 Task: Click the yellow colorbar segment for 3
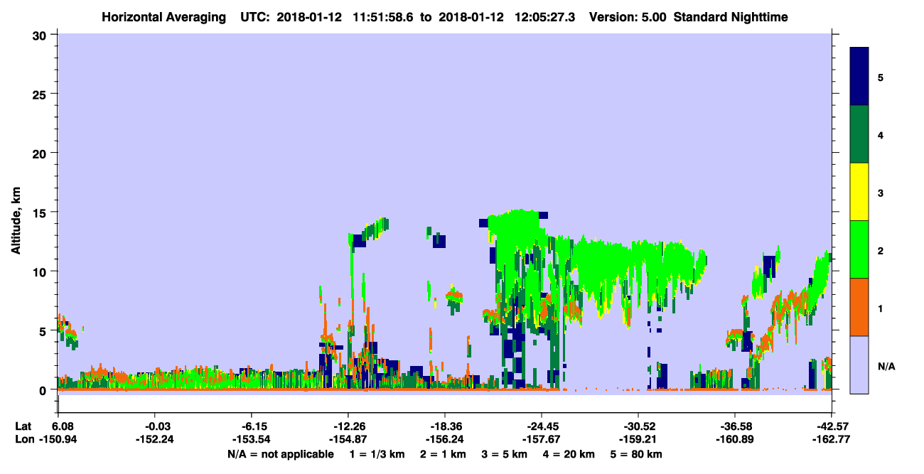(x=859, y=192)
